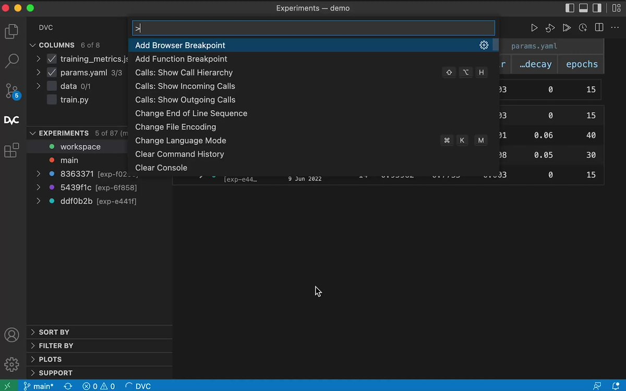Click the DVC status bar item
Image resolution: width=626 pixels, height=391 pixels.
coord(138,386)
